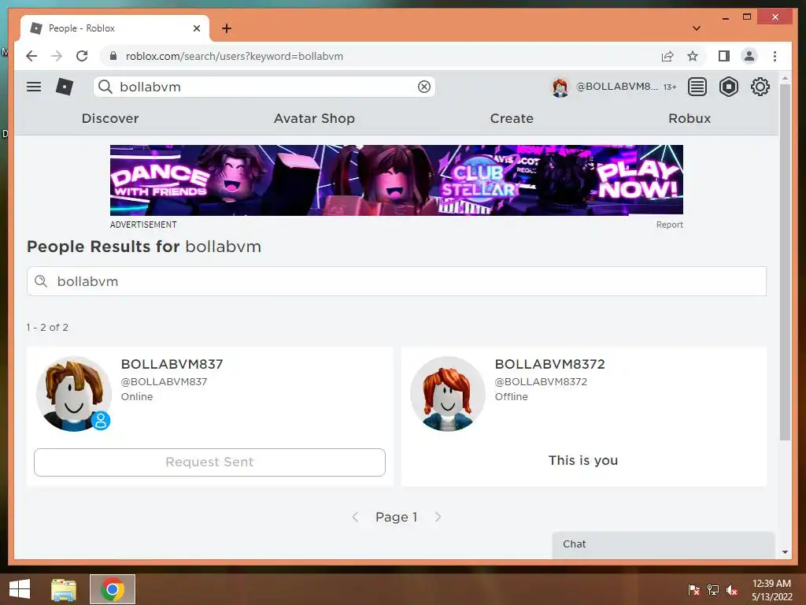Click the padlock site info icon

tap(113, 56)
